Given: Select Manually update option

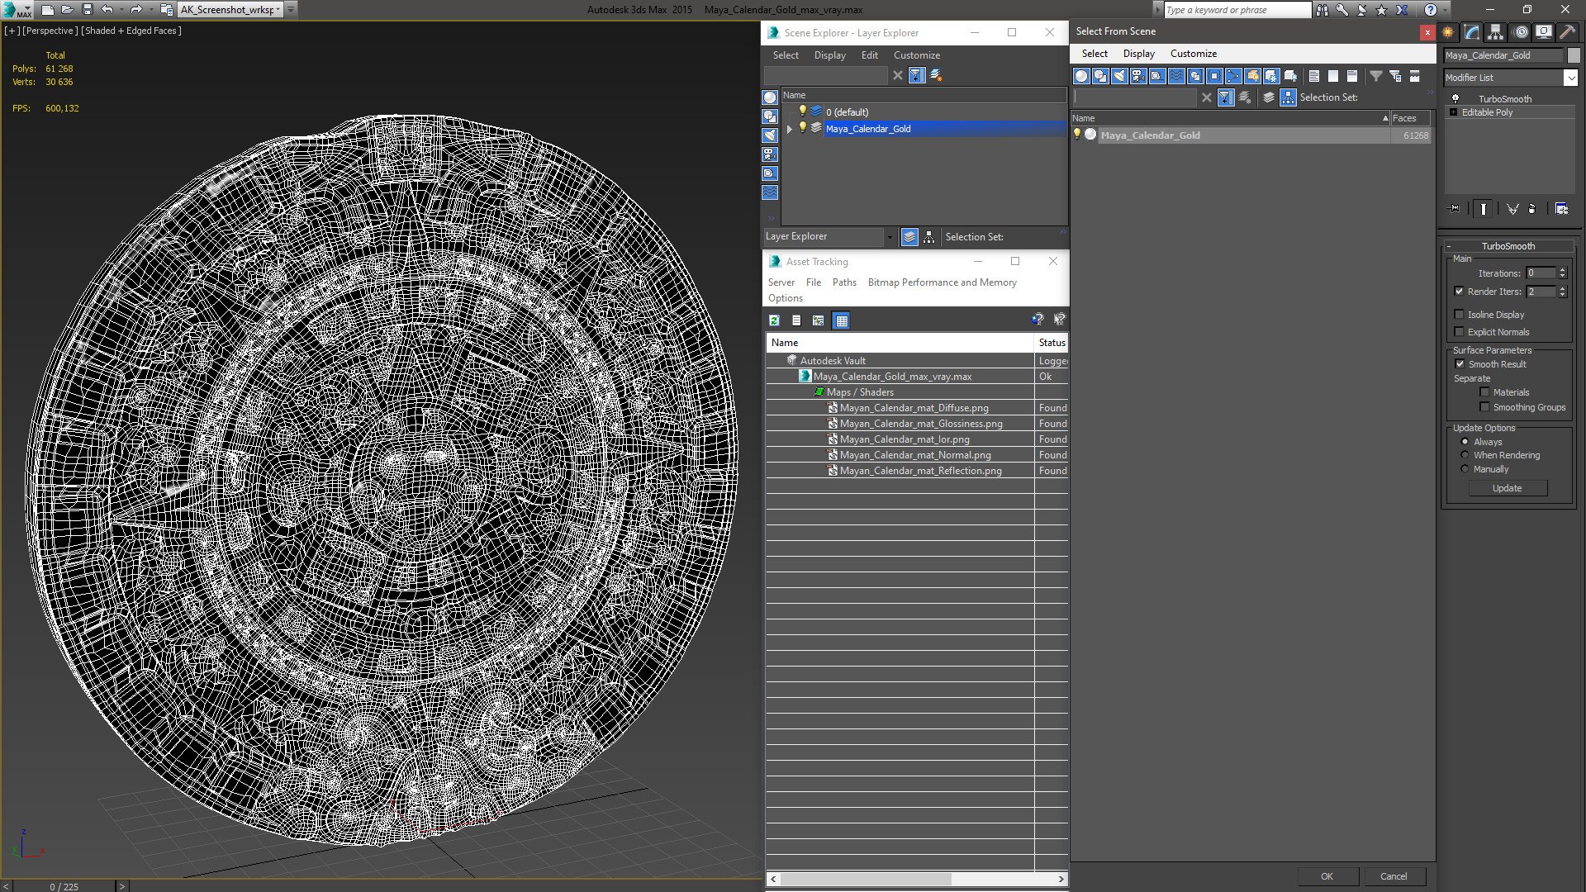Looking at the screenshot, I should click(x=1465, y=469).
